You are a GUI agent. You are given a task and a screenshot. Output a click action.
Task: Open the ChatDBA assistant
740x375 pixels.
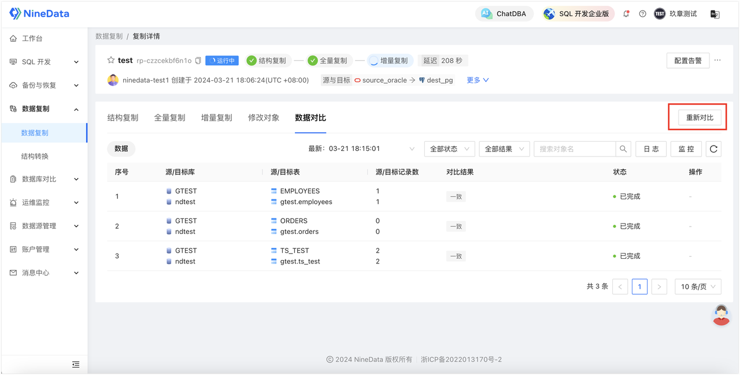504,13
